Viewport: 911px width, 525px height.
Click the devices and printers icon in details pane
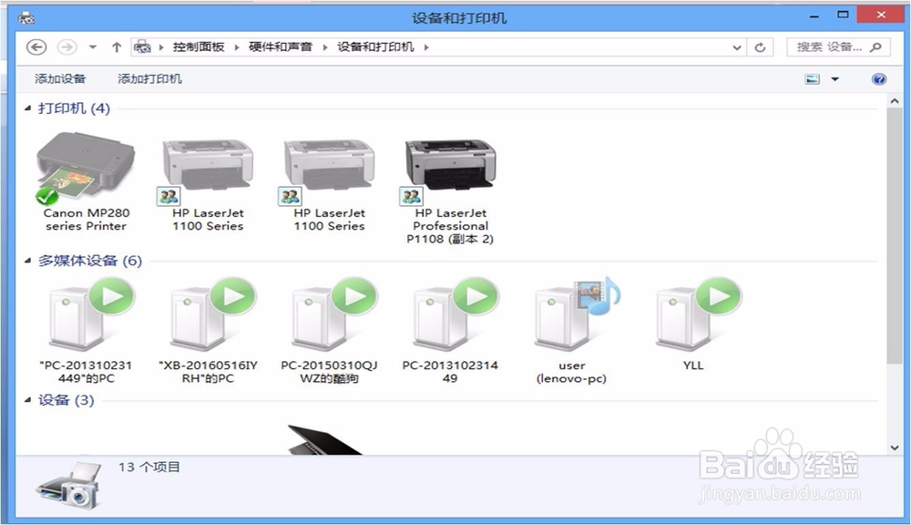coord(70,486)
